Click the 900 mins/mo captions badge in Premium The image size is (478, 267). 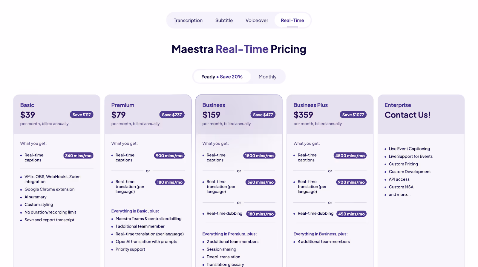(x=169, y=156)
